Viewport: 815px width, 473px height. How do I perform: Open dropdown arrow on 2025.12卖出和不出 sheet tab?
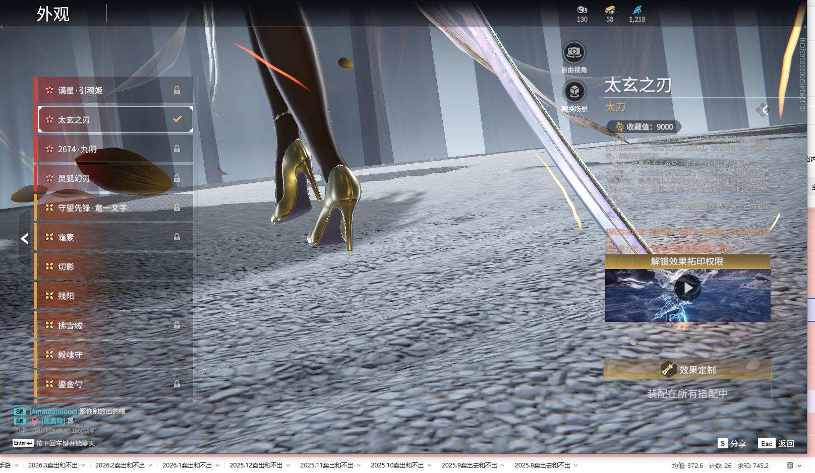pyautogui.click(x=288, y=465)
